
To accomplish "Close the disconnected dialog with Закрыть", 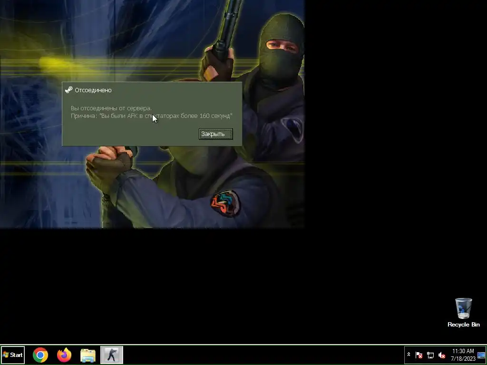I will tap(215, 134).
